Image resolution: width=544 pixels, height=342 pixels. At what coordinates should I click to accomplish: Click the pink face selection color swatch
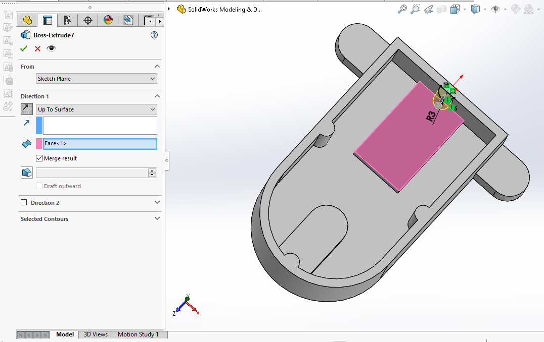click(39, 144)
